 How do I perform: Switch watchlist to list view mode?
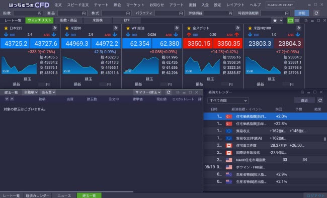[x=297, y=21]
